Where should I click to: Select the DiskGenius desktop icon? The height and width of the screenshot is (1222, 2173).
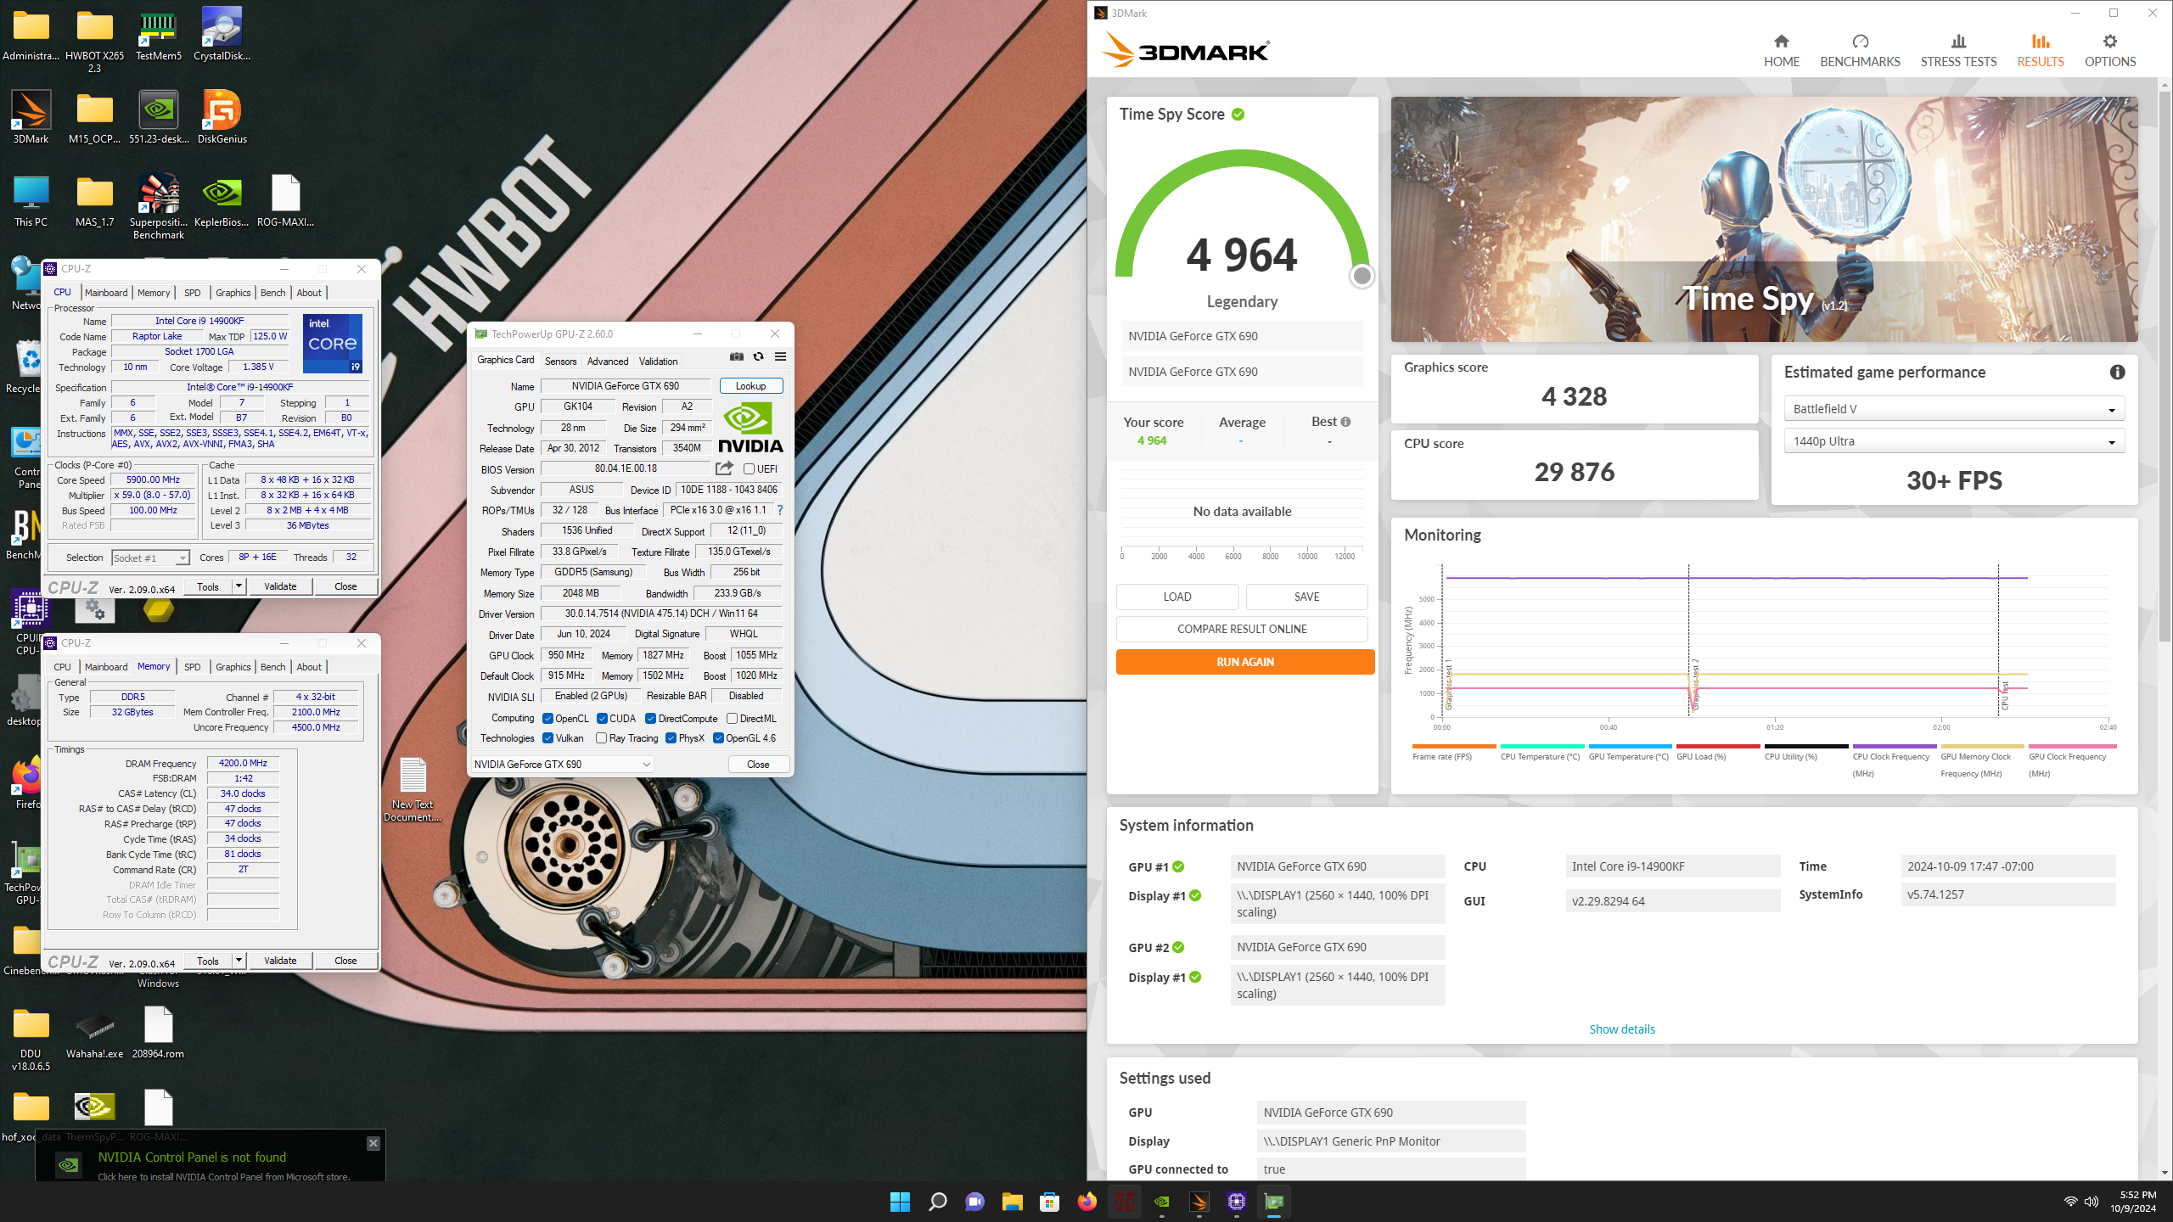tap(222, 118)
